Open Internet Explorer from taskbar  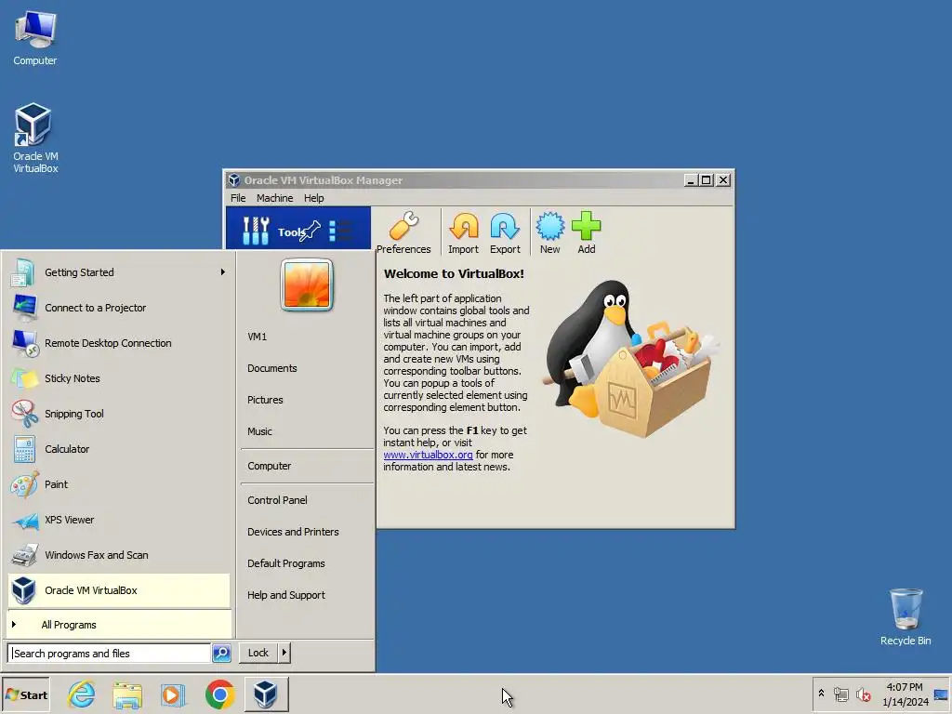(82, 694)
